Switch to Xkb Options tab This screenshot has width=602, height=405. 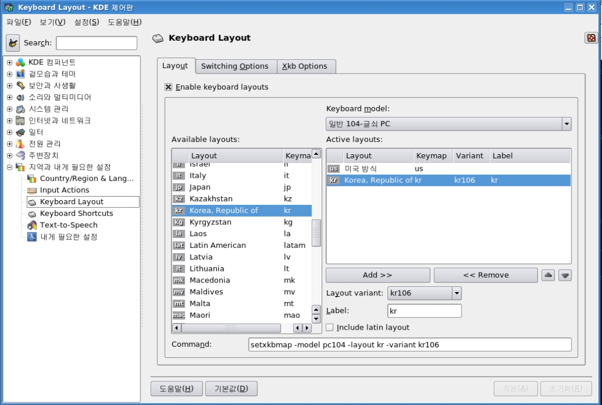pyautogui.click(x=305, y=66)
